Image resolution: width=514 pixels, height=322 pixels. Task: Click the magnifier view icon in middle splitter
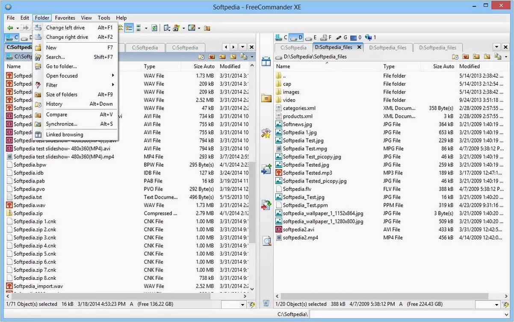(x=266, y=241)
